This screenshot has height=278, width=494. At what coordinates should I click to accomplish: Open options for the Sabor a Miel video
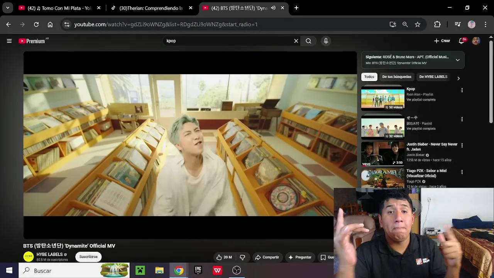point(462,172)
